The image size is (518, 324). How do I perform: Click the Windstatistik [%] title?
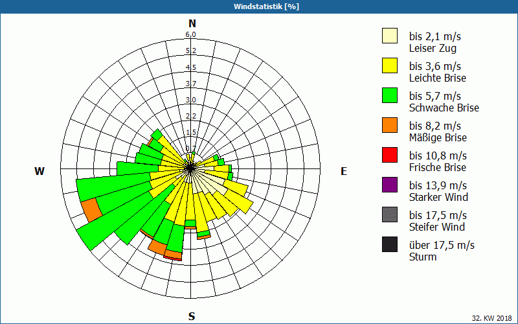coord(266,6)
